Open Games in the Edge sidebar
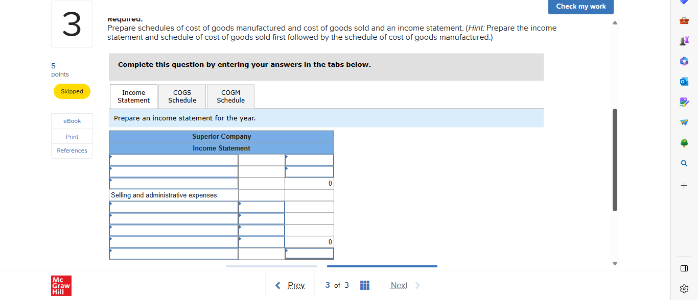The image size is (698, 300). 684,40
